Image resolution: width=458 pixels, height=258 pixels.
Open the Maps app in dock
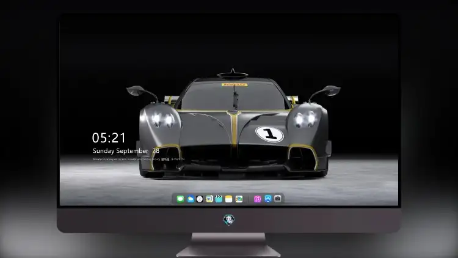tap(209, 199)
